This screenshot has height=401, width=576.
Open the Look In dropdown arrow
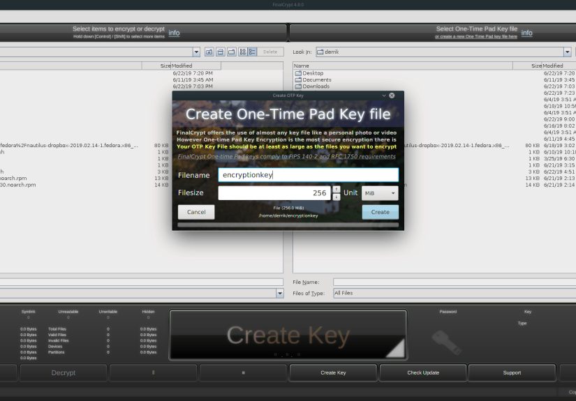tap(568, 52)
